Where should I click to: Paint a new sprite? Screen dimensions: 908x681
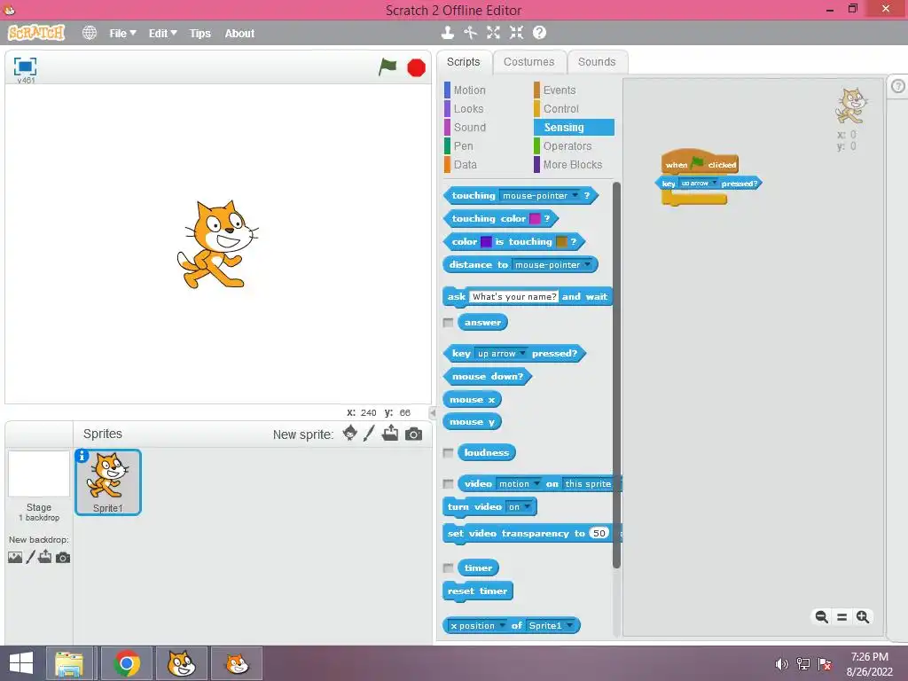[x=369, y=433]
